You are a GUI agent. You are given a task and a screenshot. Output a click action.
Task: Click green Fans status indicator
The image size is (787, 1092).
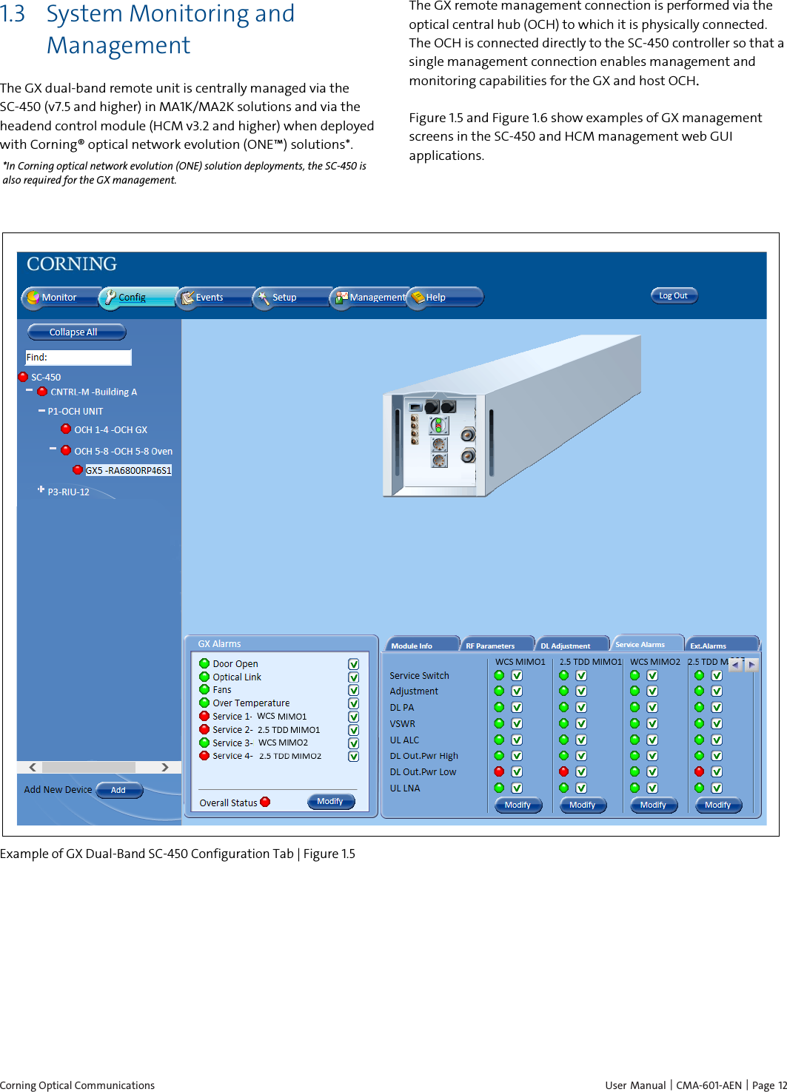pyautogui.click(x=204, y=689)
